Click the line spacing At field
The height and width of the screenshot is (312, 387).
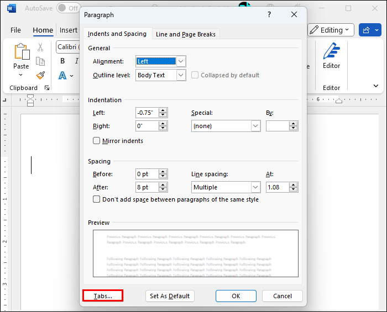[278, 187]
